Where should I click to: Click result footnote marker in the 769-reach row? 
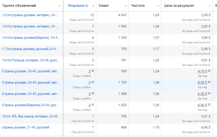93,71
